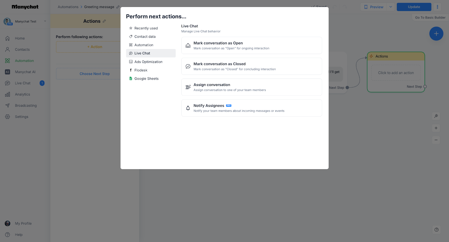Image resolution: width=449 pixels, height=242 pixels.
Task: Click the Update button
Action: pyautogui.click(x=414, y=7)
